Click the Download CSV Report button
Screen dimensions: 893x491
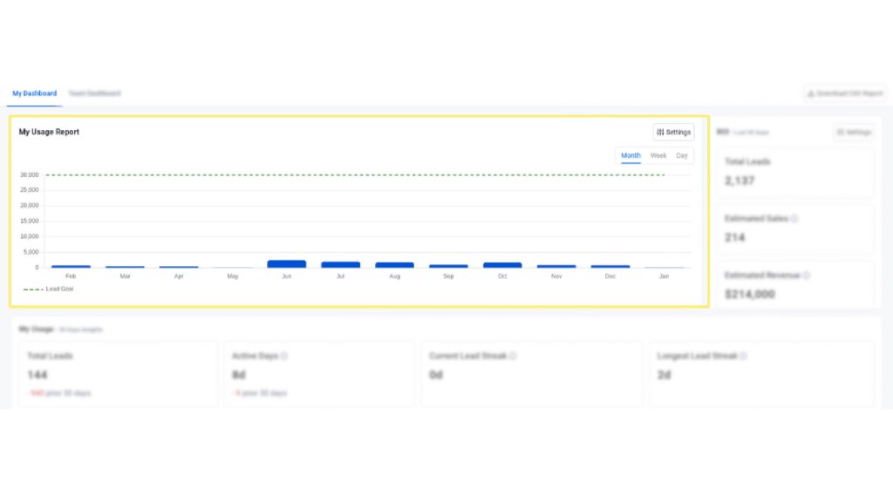click(x=844, y=93)
